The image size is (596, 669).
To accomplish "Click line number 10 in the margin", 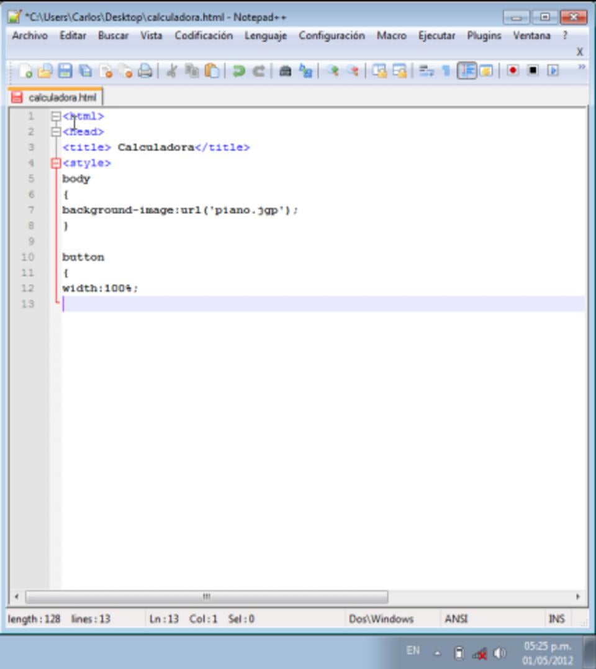I will [28, 257].
